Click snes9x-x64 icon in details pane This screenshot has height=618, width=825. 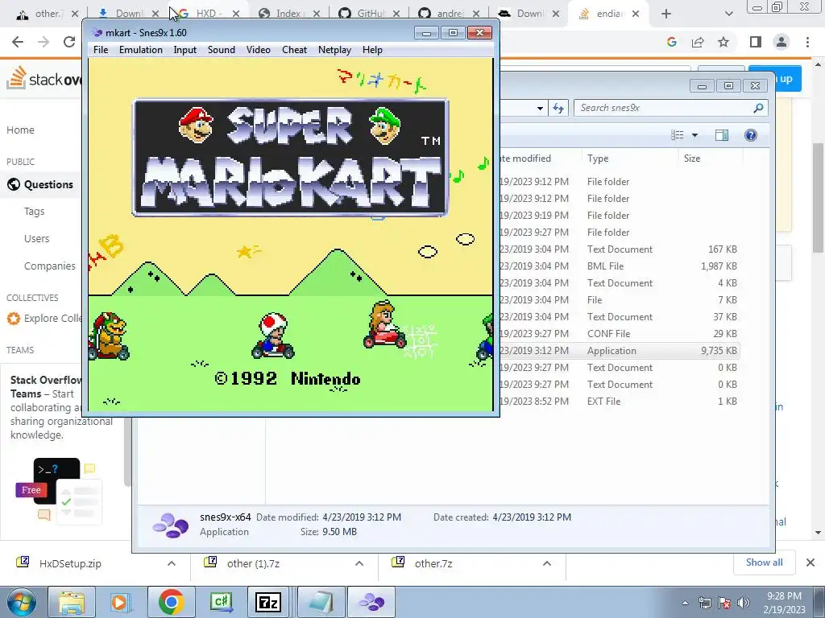point(171,525)
